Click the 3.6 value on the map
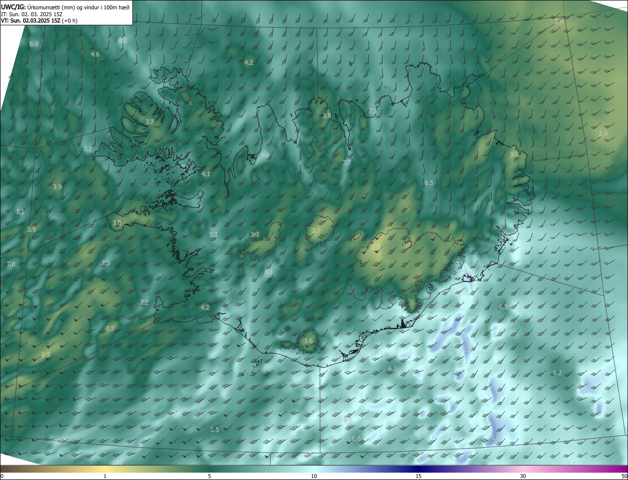The image size is (628, 480). (308, 341)
